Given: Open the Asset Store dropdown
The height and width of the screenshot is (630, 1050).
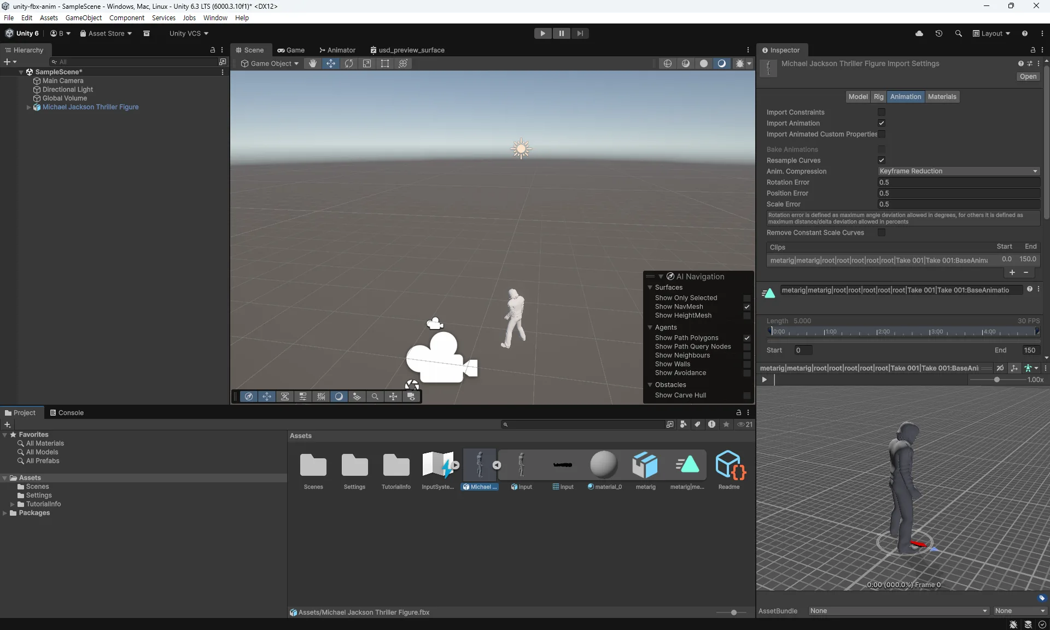Looking at the screenshot, I should point(106,33).
